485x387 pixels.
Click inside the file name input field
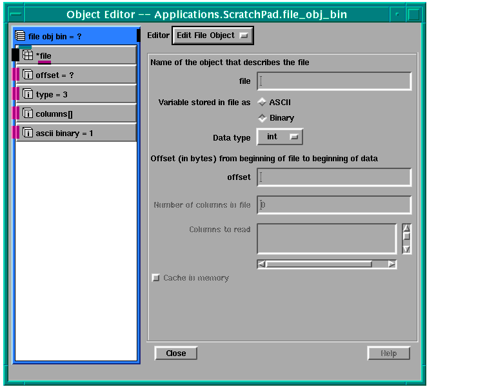[334, 81]
